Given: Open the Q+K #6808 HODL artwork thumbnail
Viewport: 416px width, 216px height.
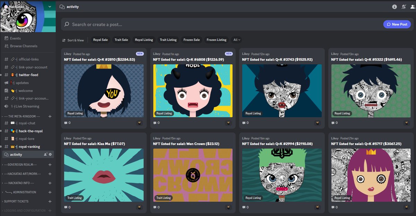Looking at the screenshot, I should click(193, 91).
